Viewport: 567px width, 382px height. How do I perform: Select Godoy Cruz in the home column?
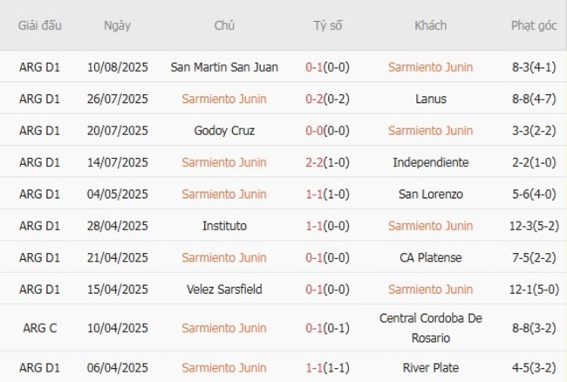pyautogui.click(x=224, y=131)
